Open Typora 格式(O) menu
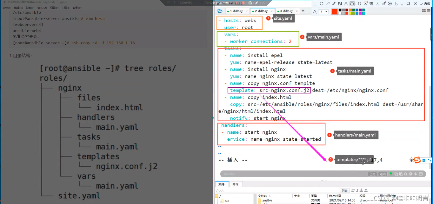This screenshot has height=204, width=433. 42,8
